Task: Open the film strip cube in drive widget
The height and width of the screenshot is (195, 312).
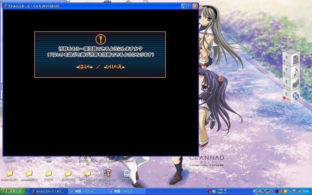Action: click(x=292, y=84)
